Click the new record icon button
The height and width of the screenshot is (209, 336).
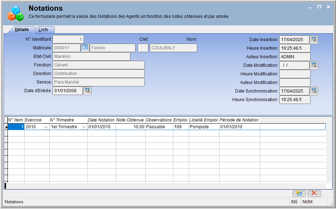tap(299, 193)
